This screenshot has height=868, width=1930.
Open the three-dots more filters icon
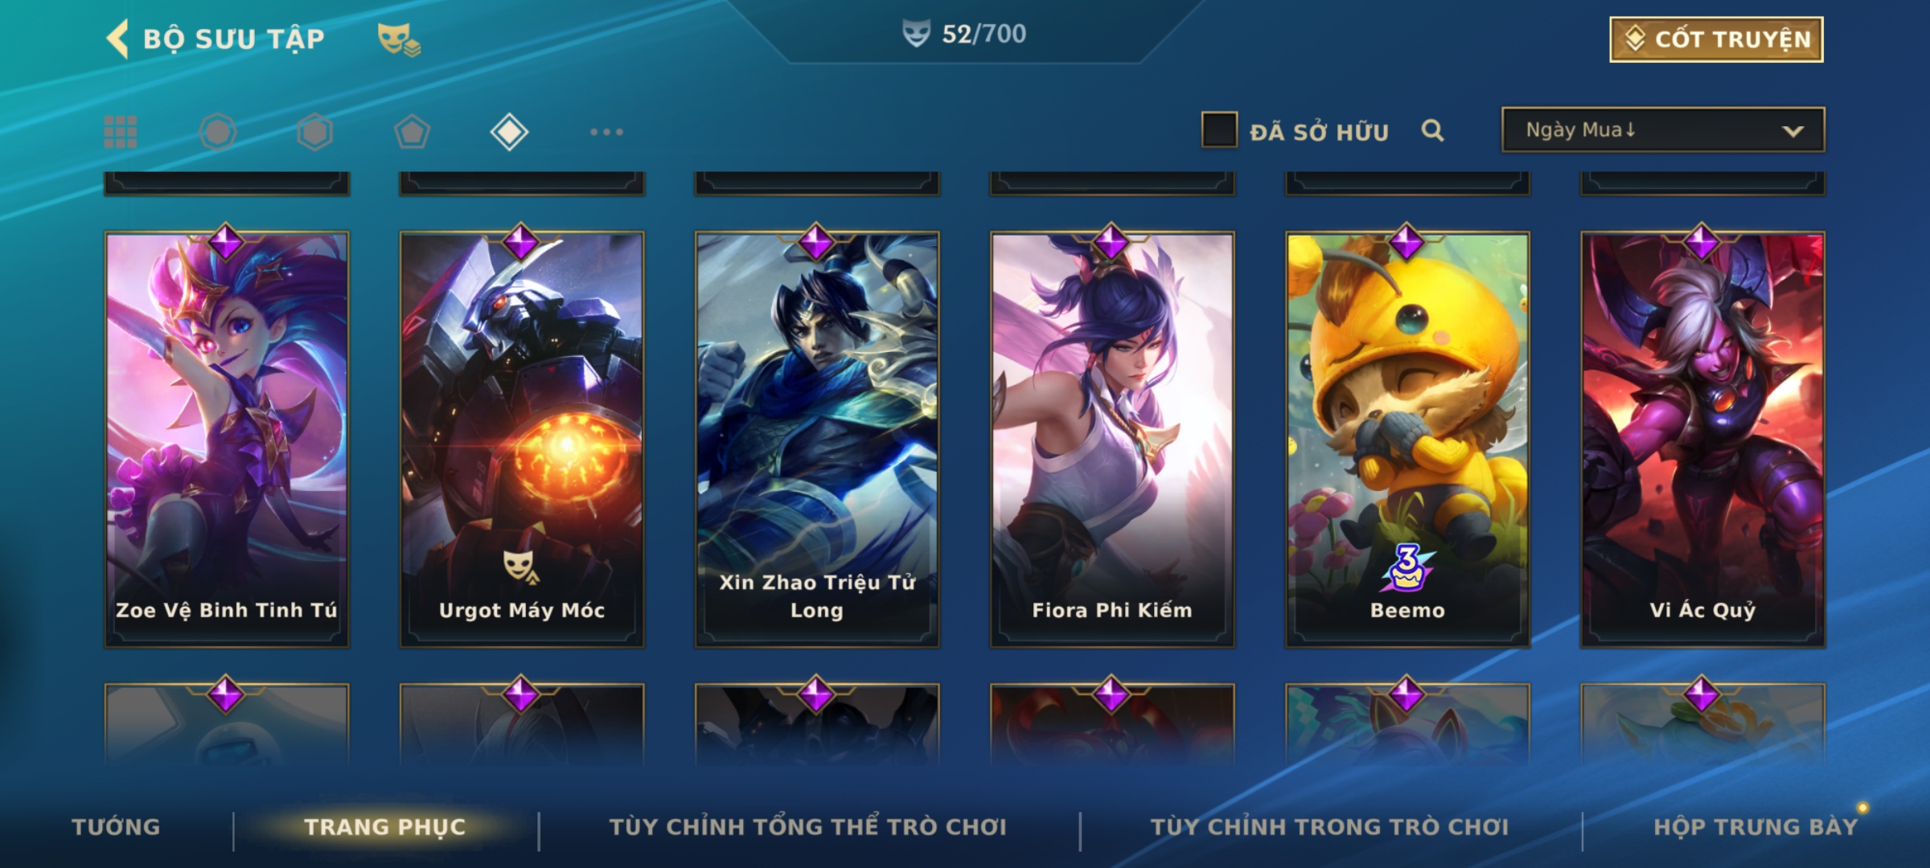[606, 132]
